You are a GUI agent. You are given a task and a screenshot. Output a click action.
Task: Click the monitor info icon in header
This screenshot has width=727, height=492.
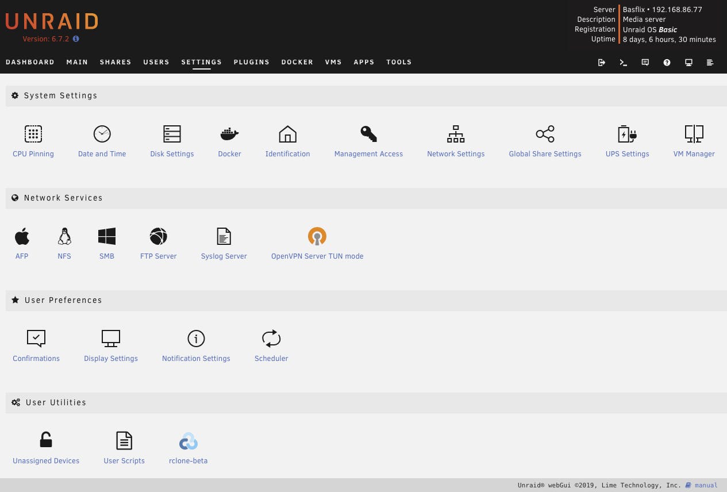(688, 62)
